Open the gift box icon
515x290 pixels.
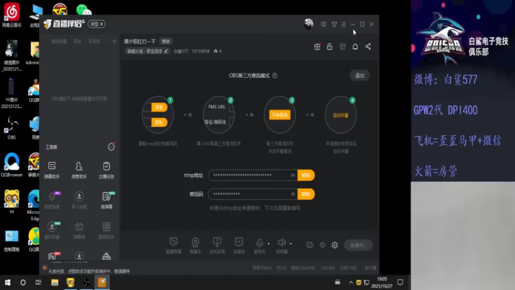point(317,46)
